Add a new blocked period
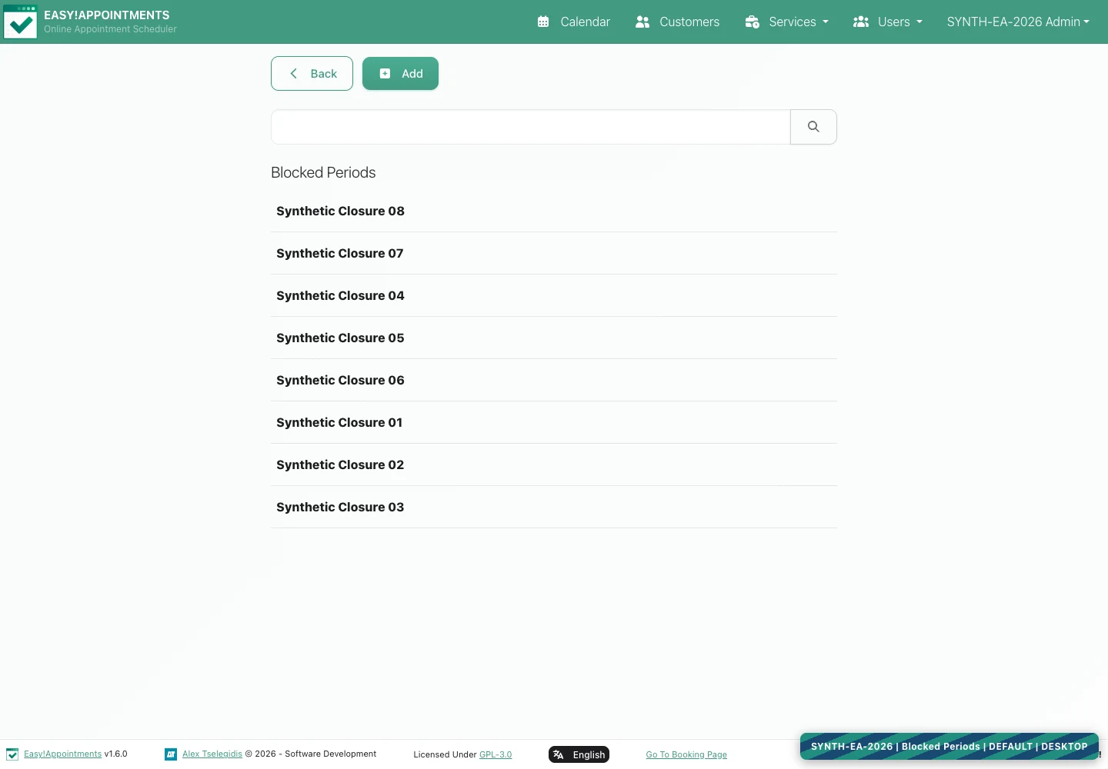Screen dimensions: 1108x769 [x=400, y=73]
